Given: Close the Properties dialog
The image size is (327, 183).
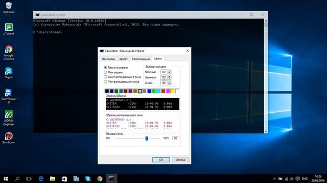Looking at the screenshot, I should pyautogui.click(x=188, y=51).
